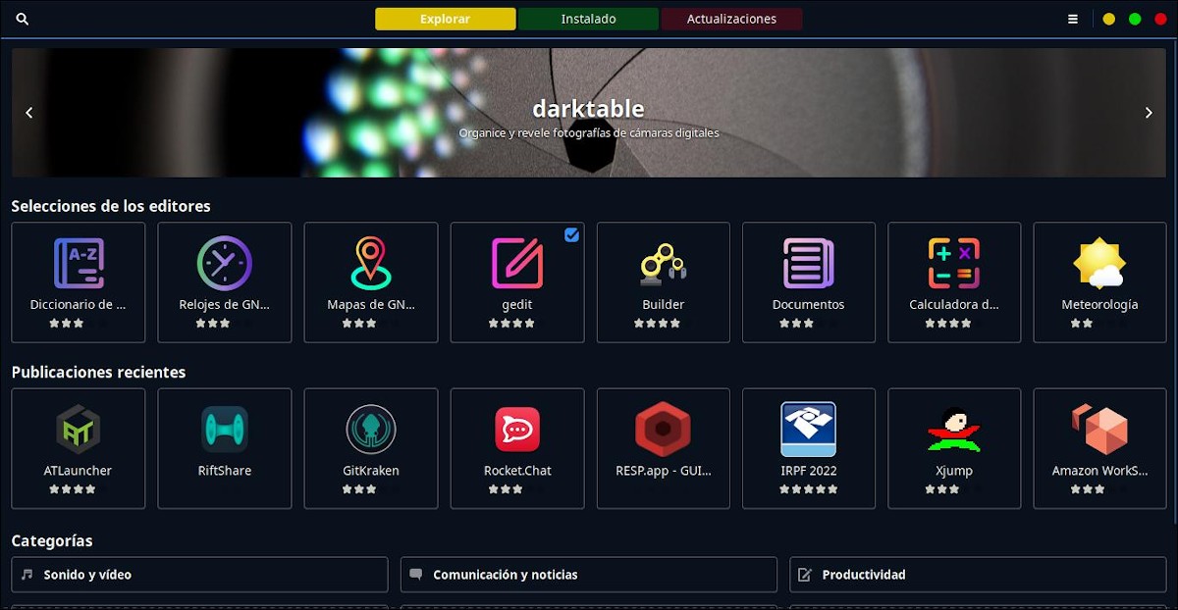Open the Diccionario app icon
Viewport: 1178px width, 610px height.
pyautogui.click(x=79, y=263)
